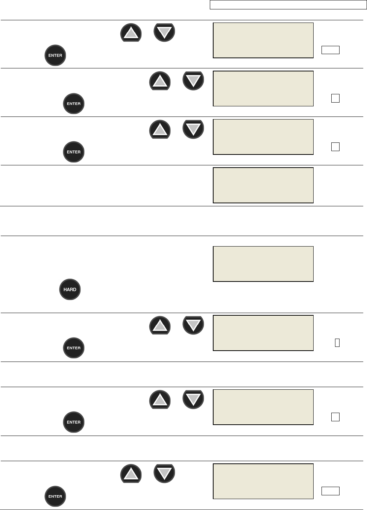The image size is (367, 510).
Task: Click the narrow box right of the display below HARD
Action: (x=337, y=342)
